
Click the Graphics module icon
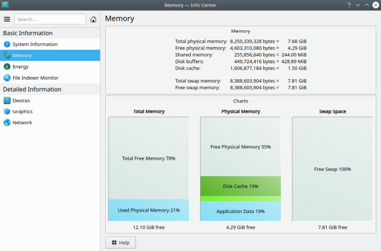tap(7, 112)
